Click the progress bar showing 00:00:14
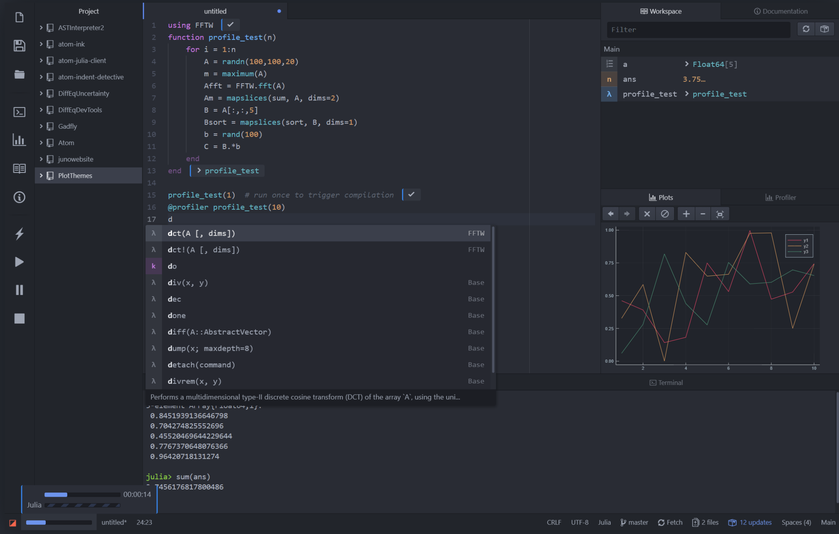Viewport: 839px width, 534px height. pos(82,494)
